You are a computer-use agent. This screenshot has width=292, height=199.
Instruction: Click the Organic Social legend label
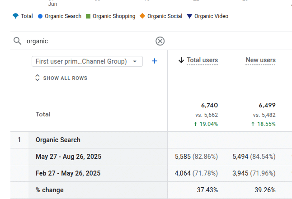pyautogui.click(x=165, y=16)
